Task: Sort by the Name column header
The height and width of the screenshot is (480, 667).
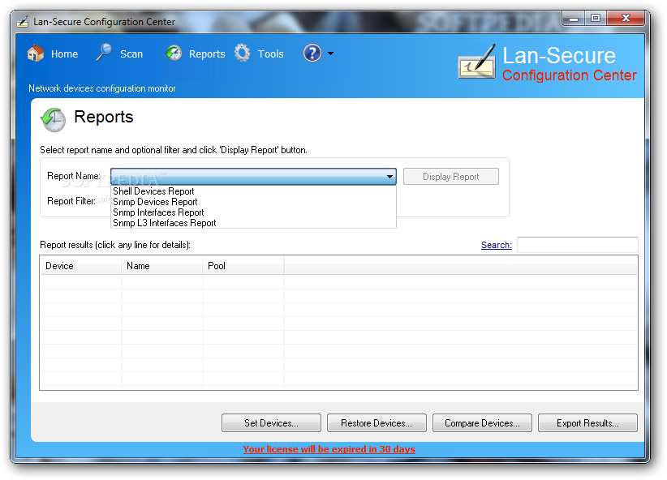Action: pos(162,266)
